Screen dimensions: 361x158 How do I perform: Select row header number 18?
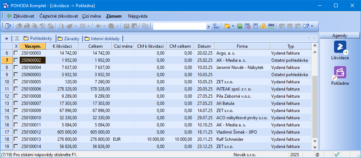point(7,139)
